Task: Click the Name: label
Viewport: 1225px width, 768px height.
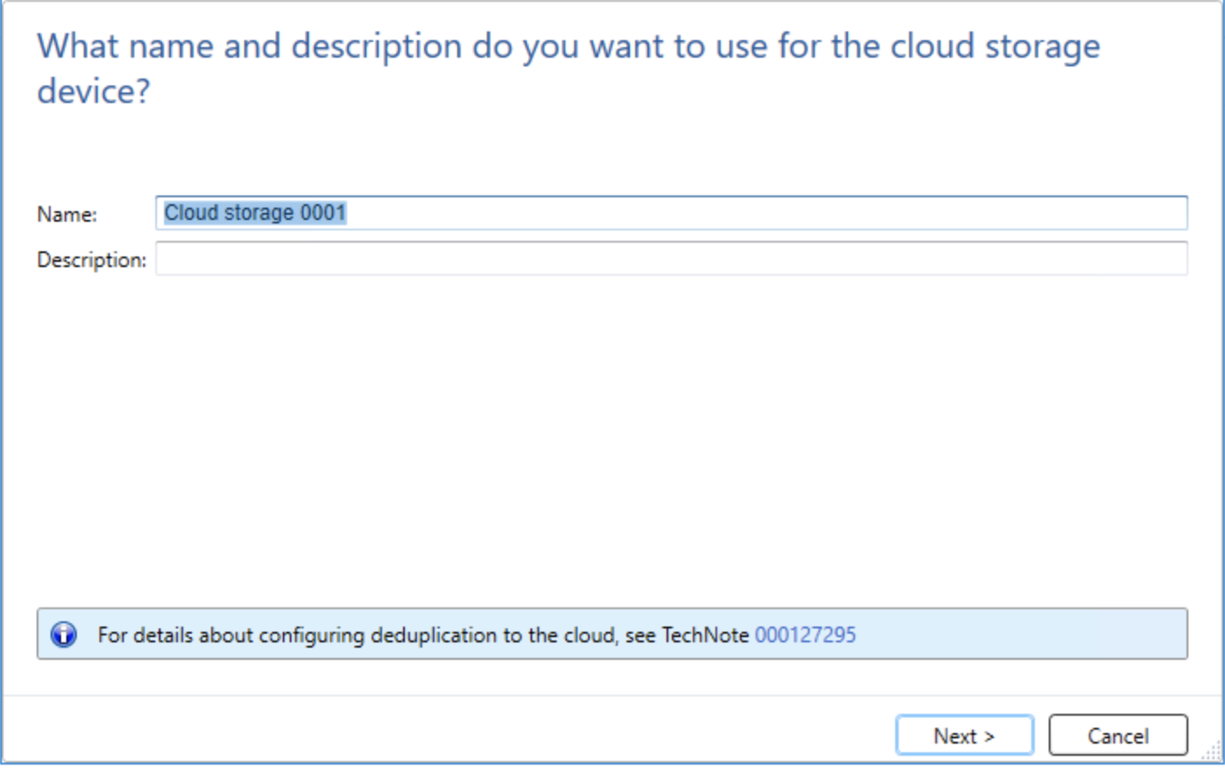Action: 67,215
